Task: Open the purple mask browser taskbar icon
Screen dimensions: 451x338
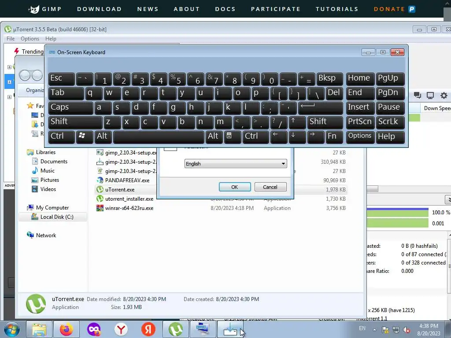Action: [x=94, y=329]
